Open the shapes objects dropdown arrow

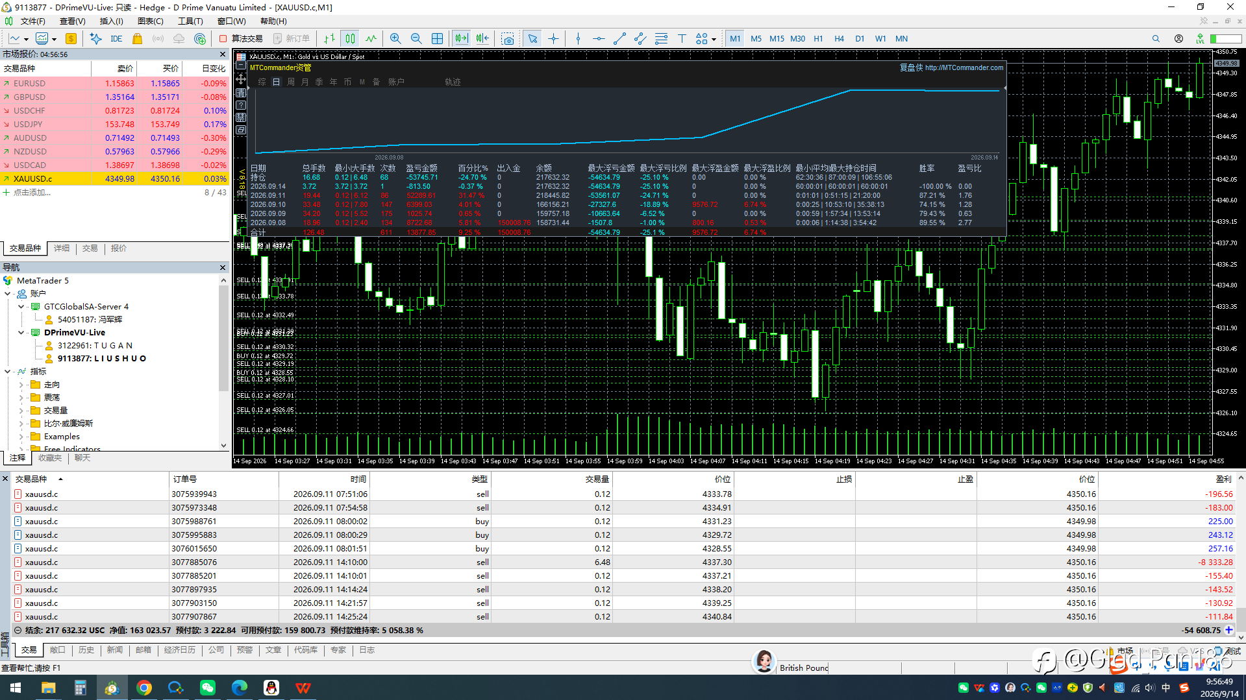coord(714,39)
